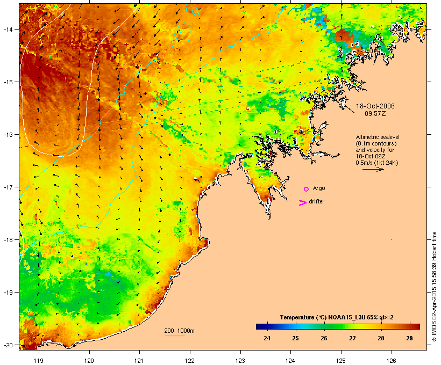Click the IMOS copyright timestamp text
The image size is (441, 365).
tap(434, 287)
